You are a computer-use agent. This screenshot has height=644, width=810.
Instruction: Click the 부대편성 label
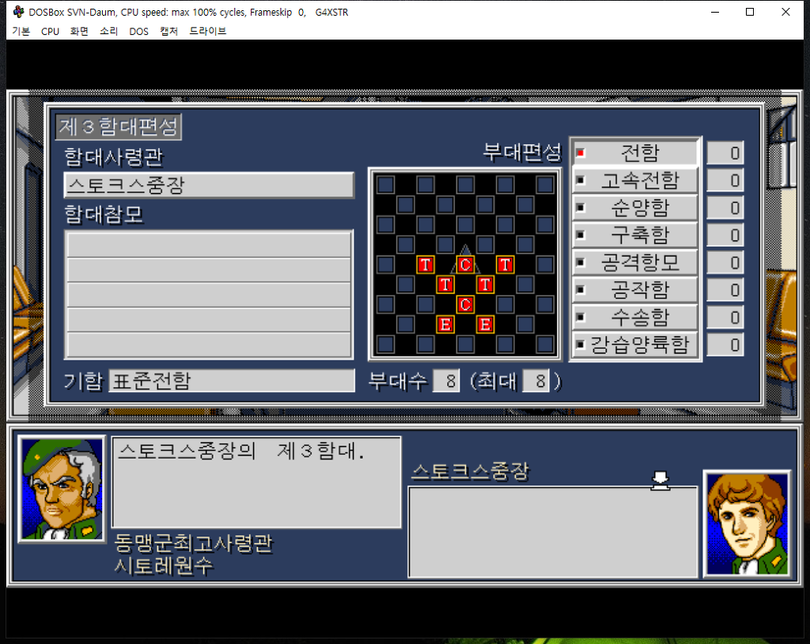pos(522,152)
